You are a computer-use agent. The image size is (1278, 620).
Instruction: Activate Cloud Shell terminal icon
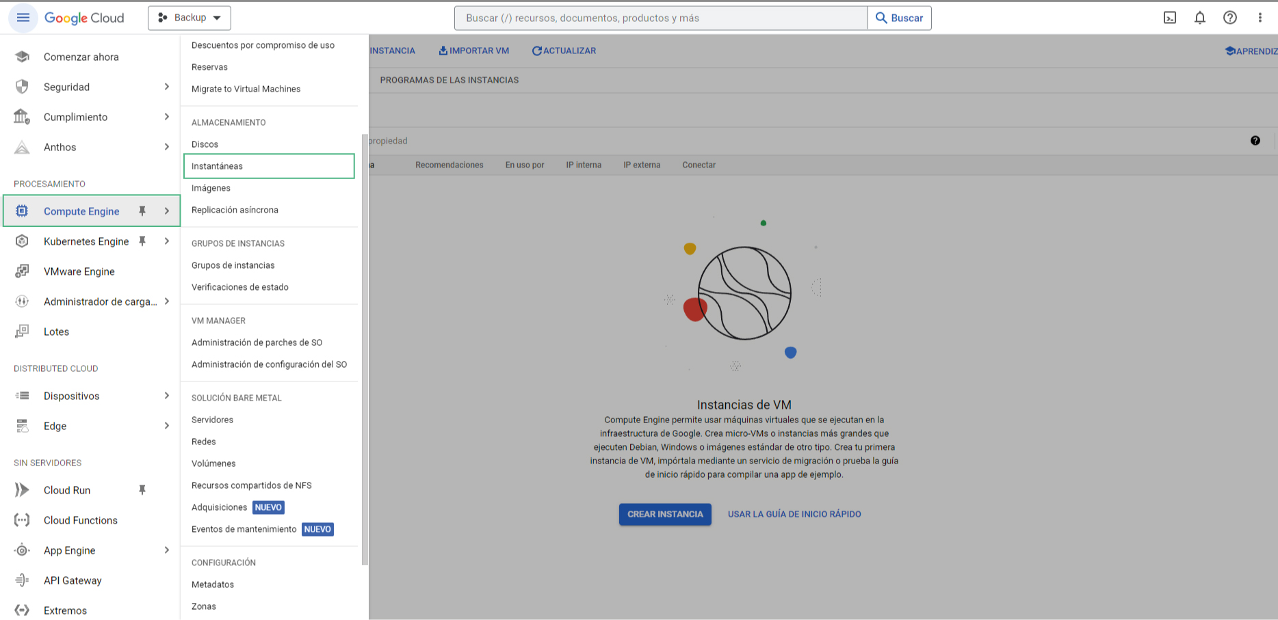(x=1170, y=18)
